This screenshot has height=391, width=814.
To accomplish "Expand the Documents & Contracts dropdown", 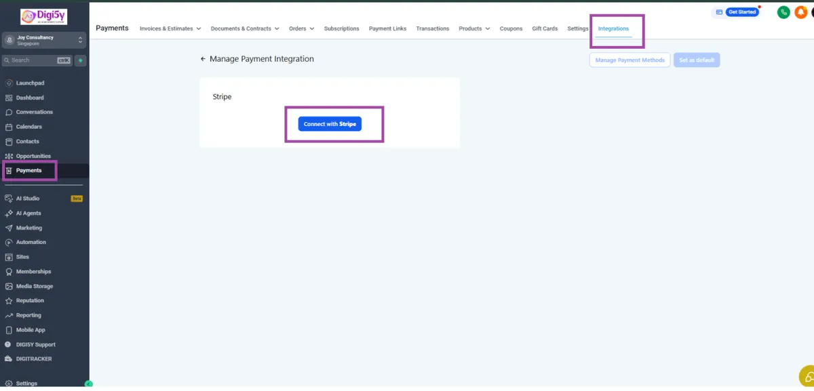I will 245,28.
